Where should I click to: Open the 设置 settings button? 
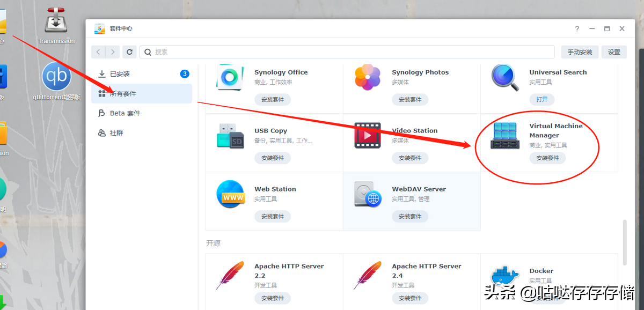click(x=613, y=51)
